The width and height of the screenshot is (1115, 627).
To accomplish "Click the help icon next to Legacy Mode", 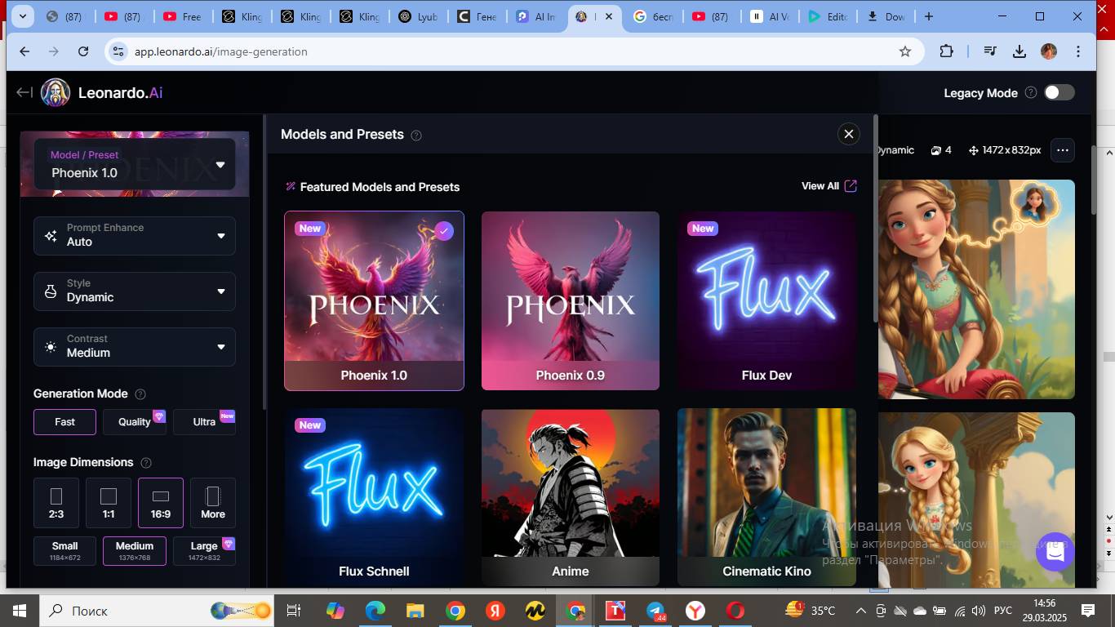I will (x=1031, y=93).
